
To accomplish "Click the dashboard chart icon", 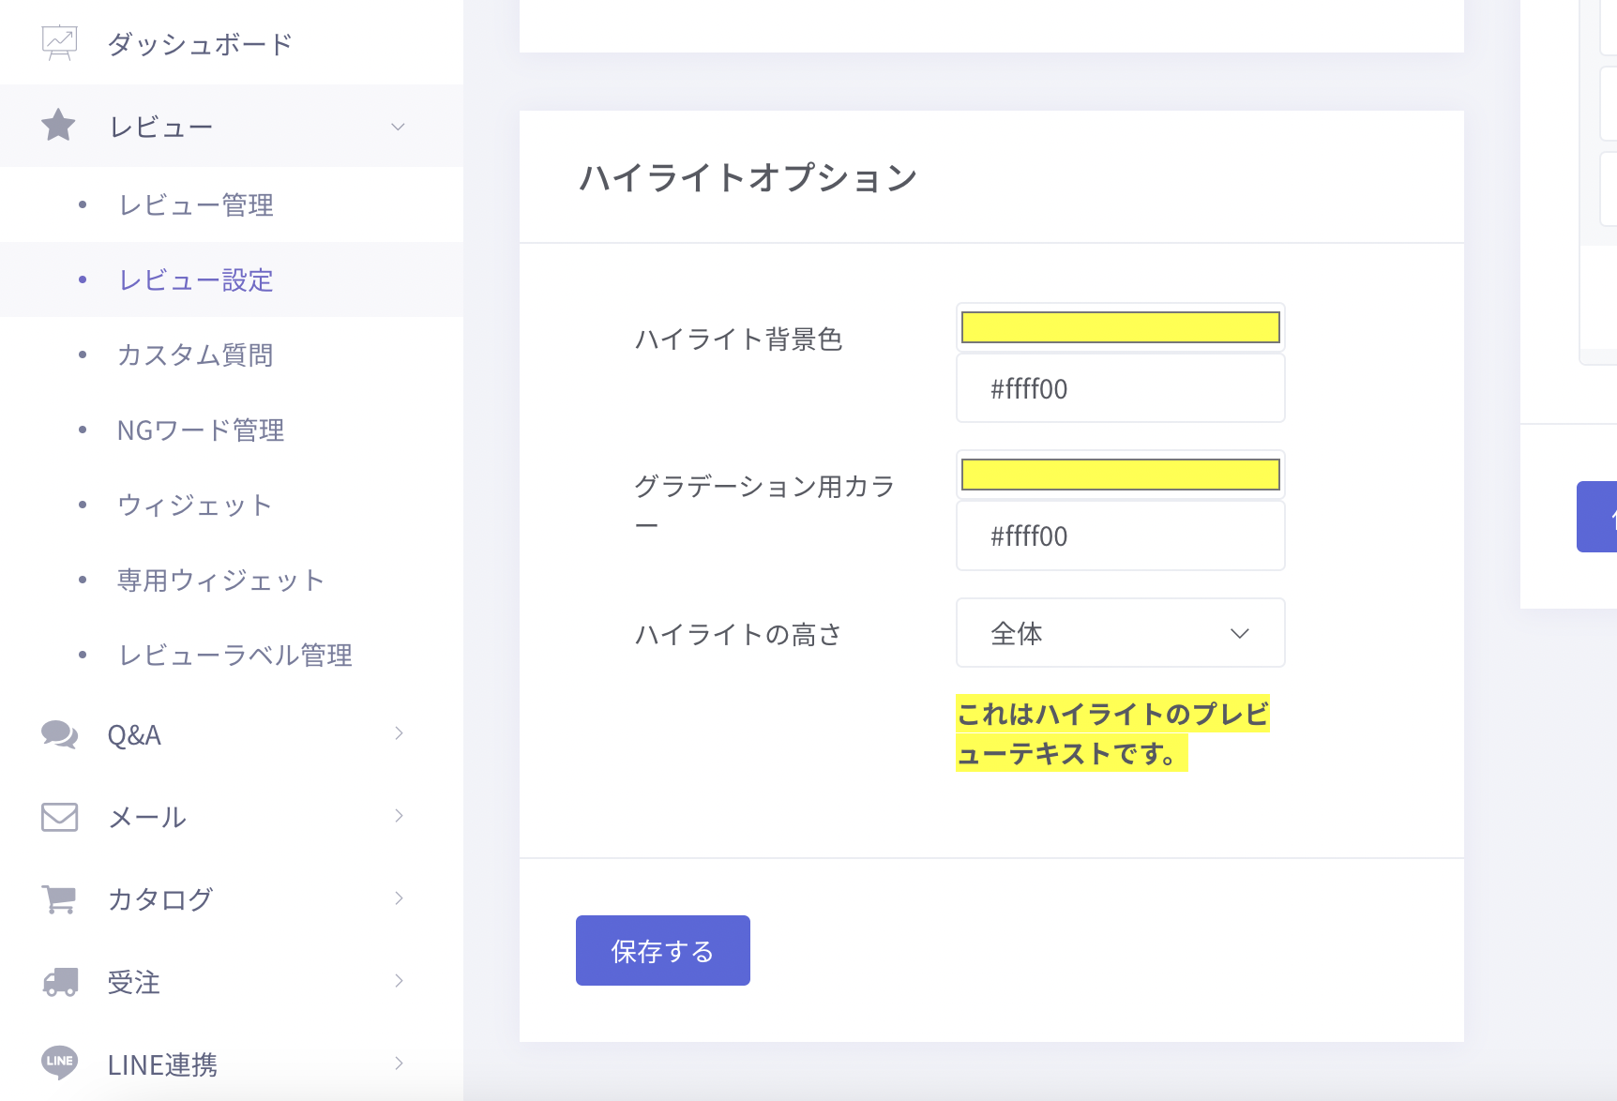I will tap(59, 43).
